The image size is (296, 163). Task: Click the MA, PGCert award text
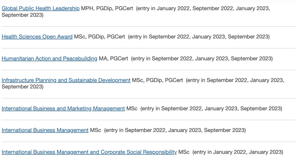click(113, 58)
